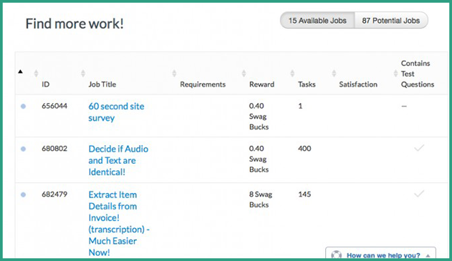
Task: Open Extract Item Details from Invoice job
Action: tap(119, 223)
